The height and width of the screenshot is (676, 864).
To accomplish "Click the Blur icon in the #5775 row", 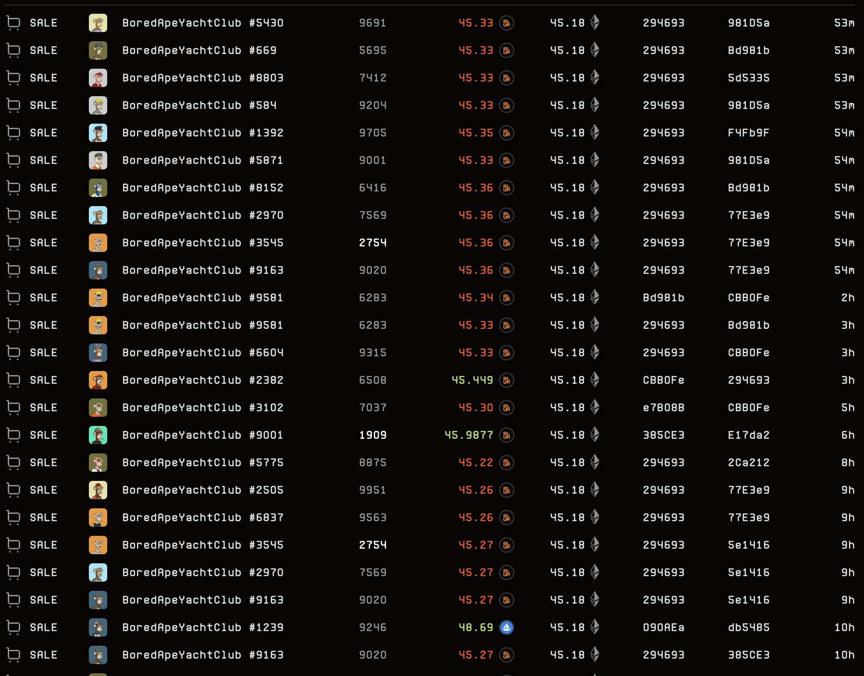I will (x=506, y=463).
